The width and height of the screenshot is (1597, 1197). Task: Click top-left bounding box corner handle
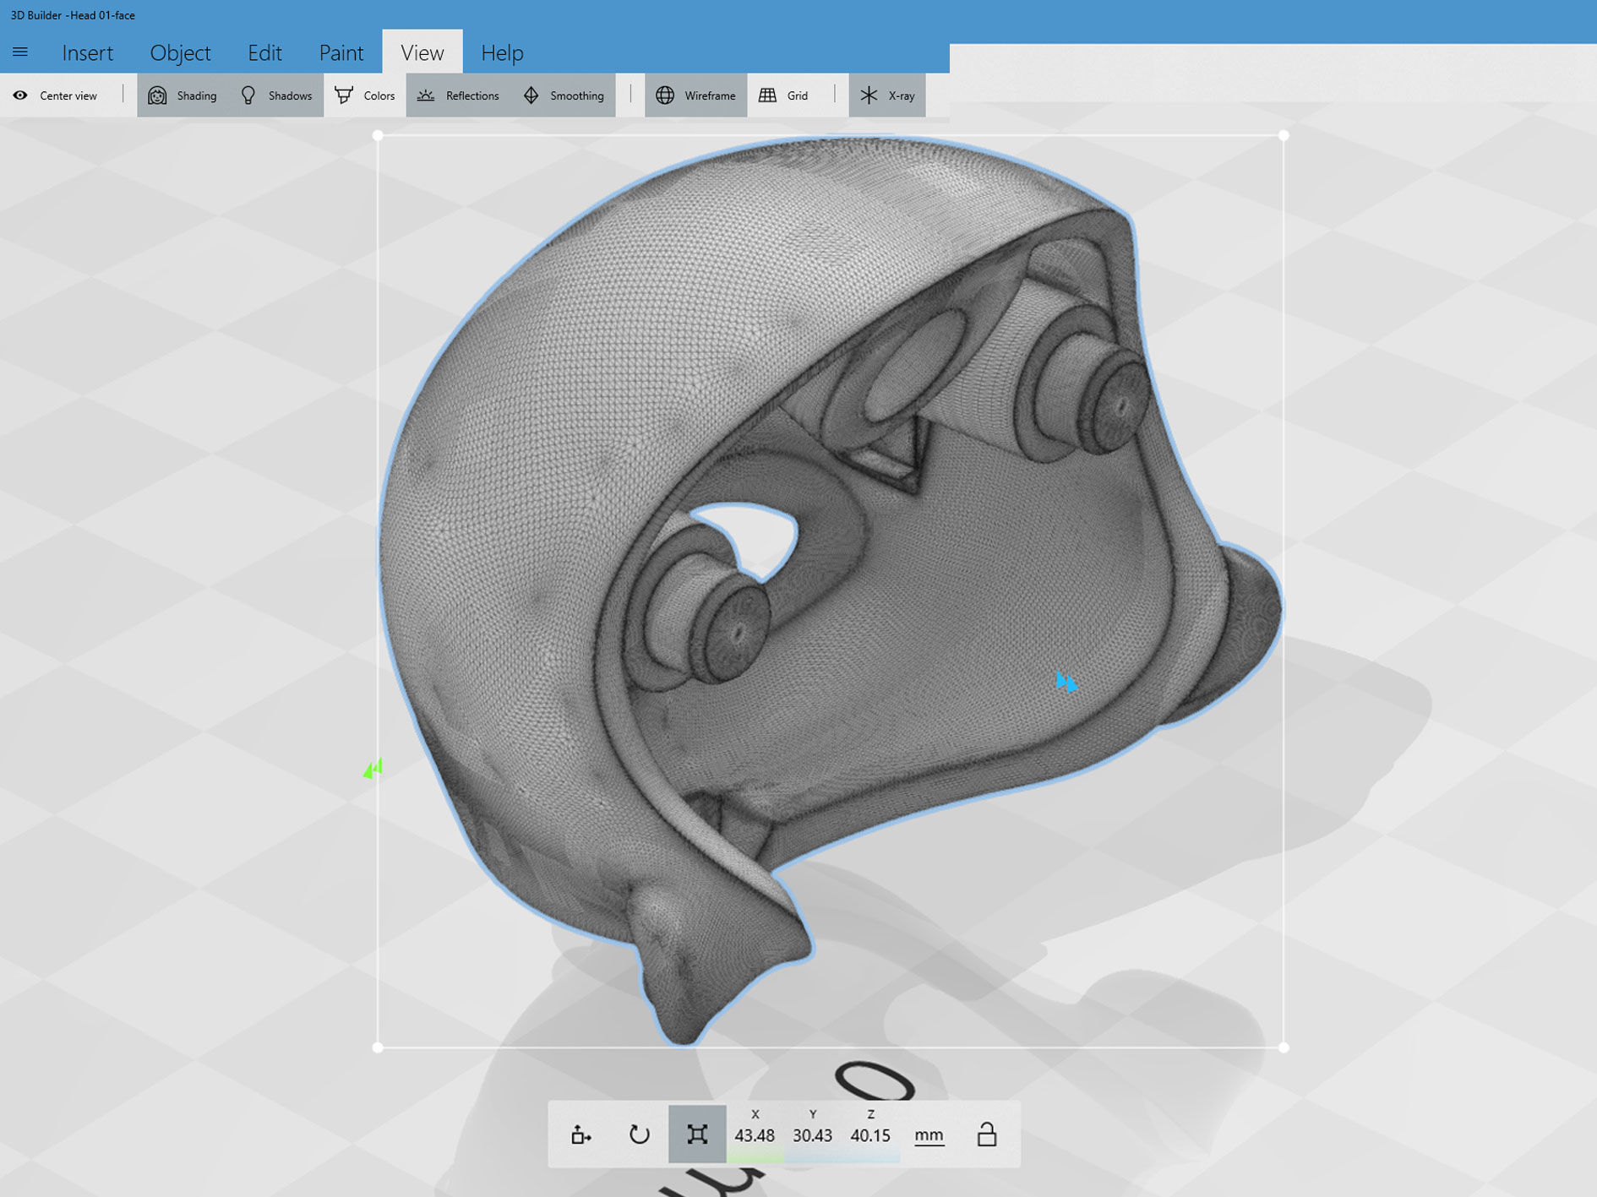378,135
